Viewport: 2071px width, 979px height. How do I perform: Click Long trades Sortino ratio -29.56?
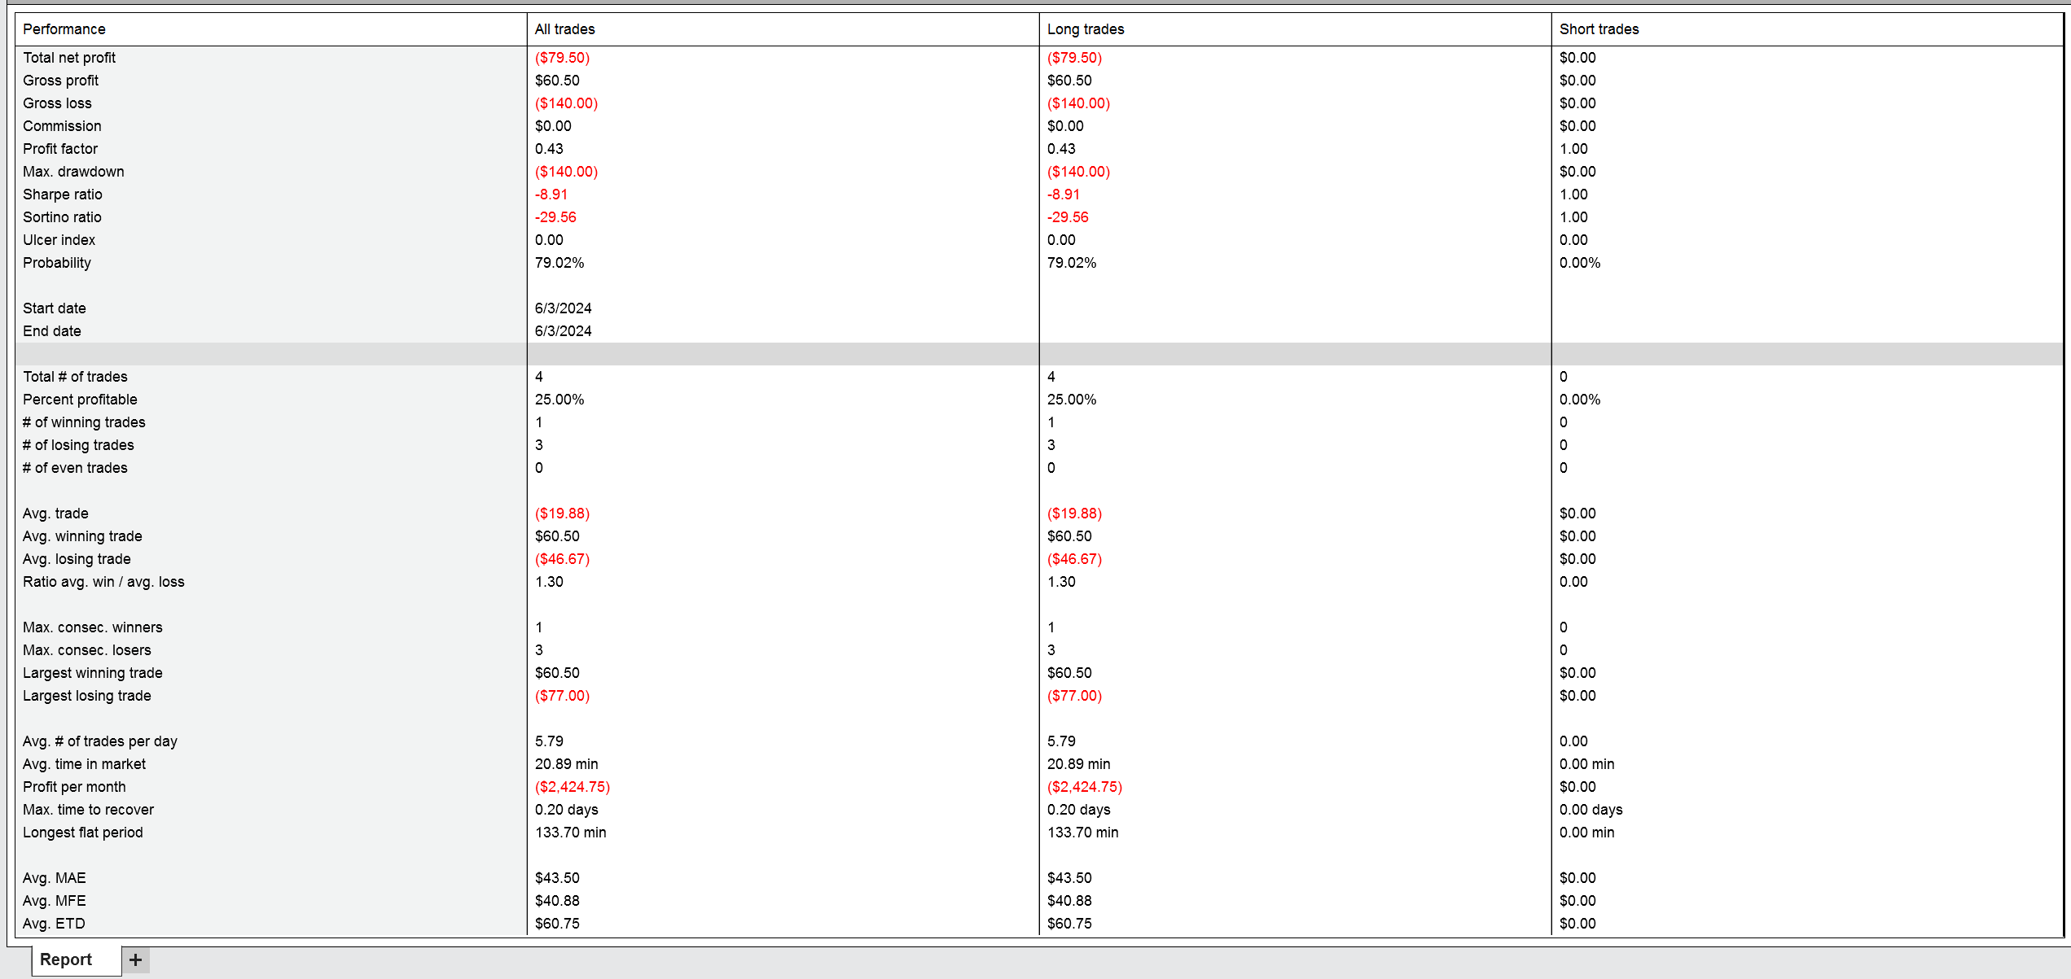[x=1068, y=217]
